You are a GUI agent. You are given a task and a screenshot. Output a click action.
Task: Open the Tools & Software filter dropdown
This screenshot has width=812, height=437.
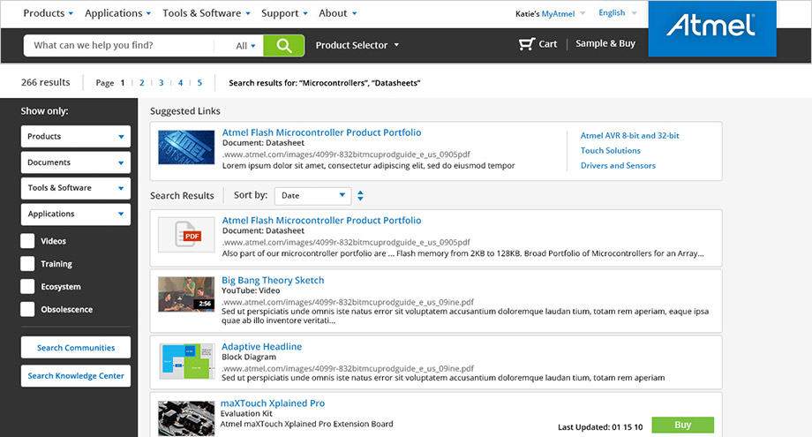point(76,188)
